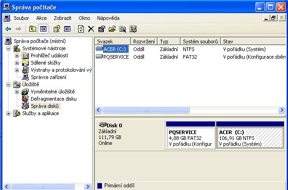
Task: Select Prohlížeč událostí in tree
Action: (49, 56)
